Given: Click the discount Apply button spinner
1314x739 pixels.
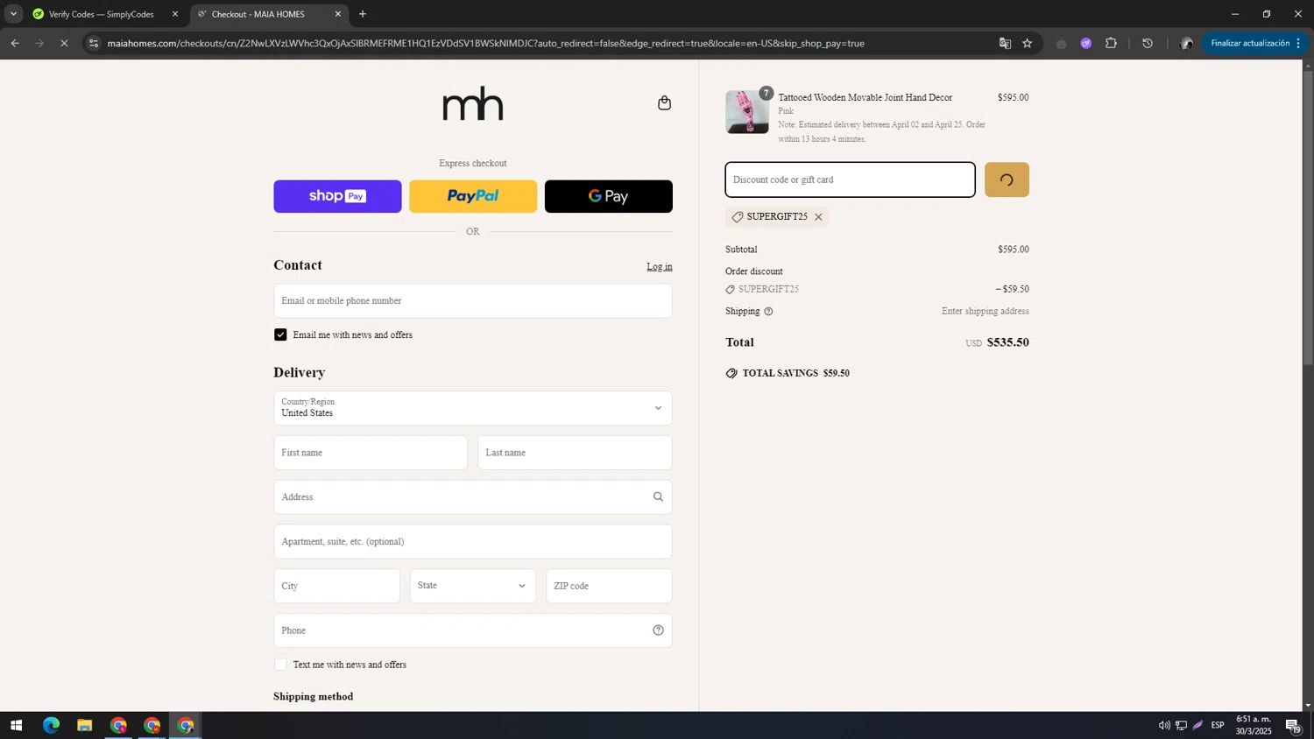Looking at the screenshot, I should [1007, 180].
